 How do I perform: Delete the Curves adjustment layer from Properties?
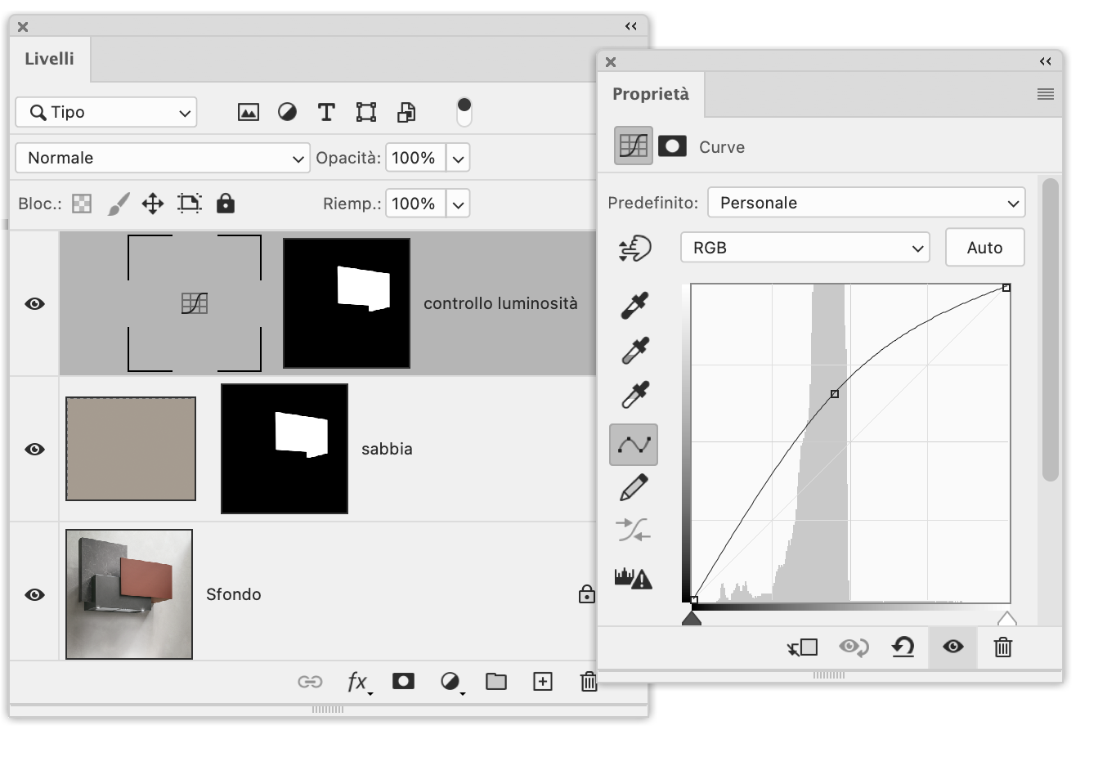(1002, 647)
